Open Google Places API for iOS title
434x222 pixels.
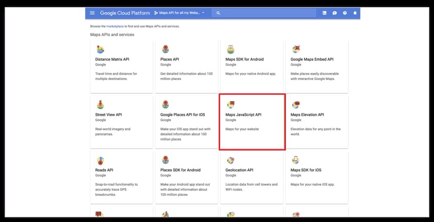point(183,115)
